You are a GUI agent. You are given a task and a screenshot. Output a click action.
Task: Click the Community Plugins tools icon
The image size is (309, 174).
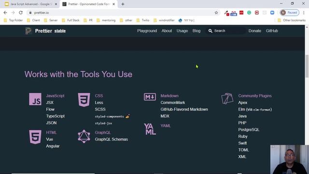coord(227,99)
